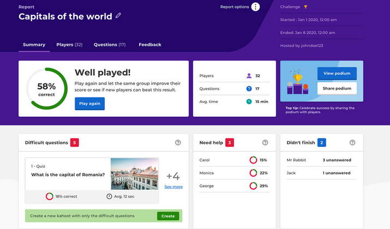
Task: Click the red Need help count badge
Action: (x=230, y=142)
